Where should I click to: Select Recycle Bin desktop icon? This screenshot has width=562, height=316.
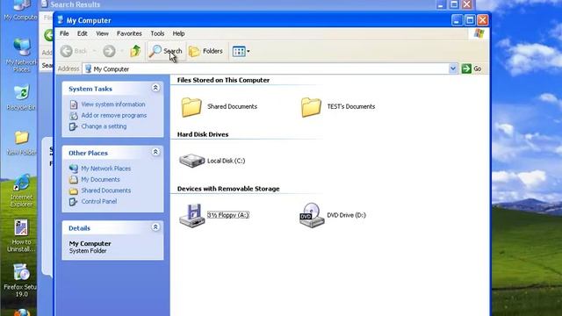pyautogui.click(x=21, y=93)
